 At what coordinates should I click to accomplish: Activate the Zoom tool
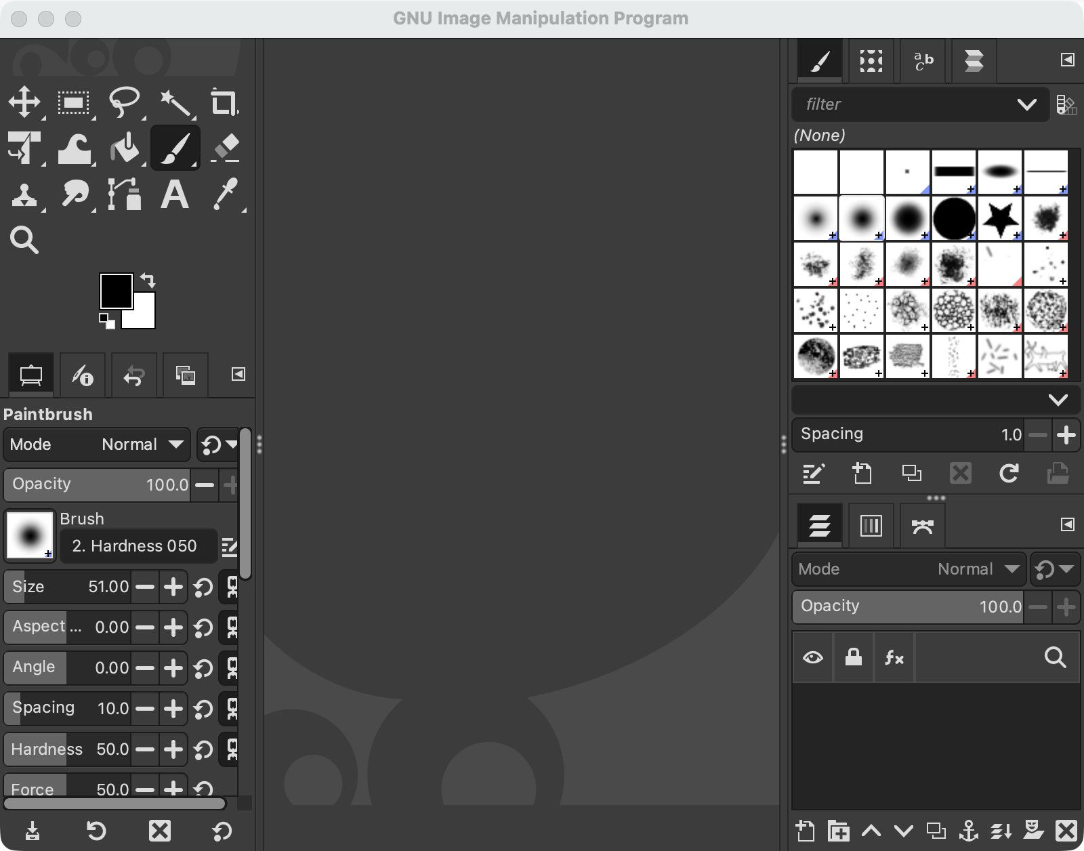click(x=25, y=241)
